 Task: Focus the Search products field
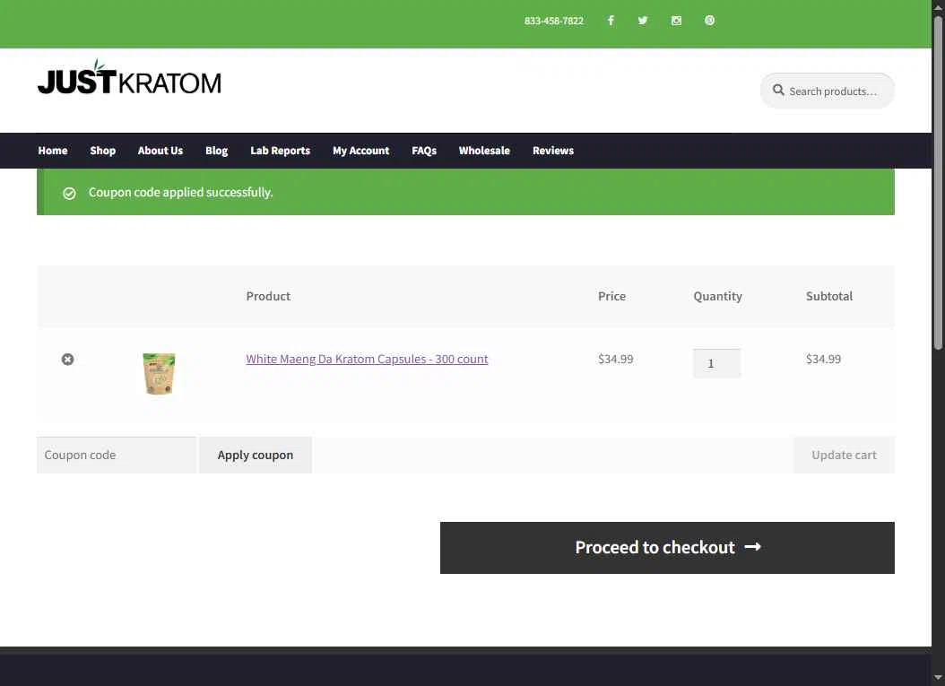click(x=828, y=91)
